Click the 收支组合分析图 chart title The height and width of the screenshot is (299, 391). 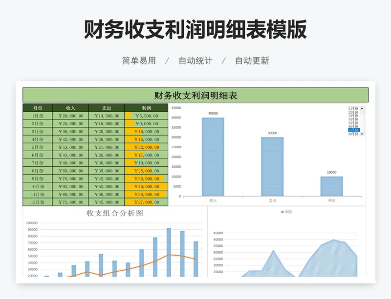pyautogui.click(x=115, y=213)
